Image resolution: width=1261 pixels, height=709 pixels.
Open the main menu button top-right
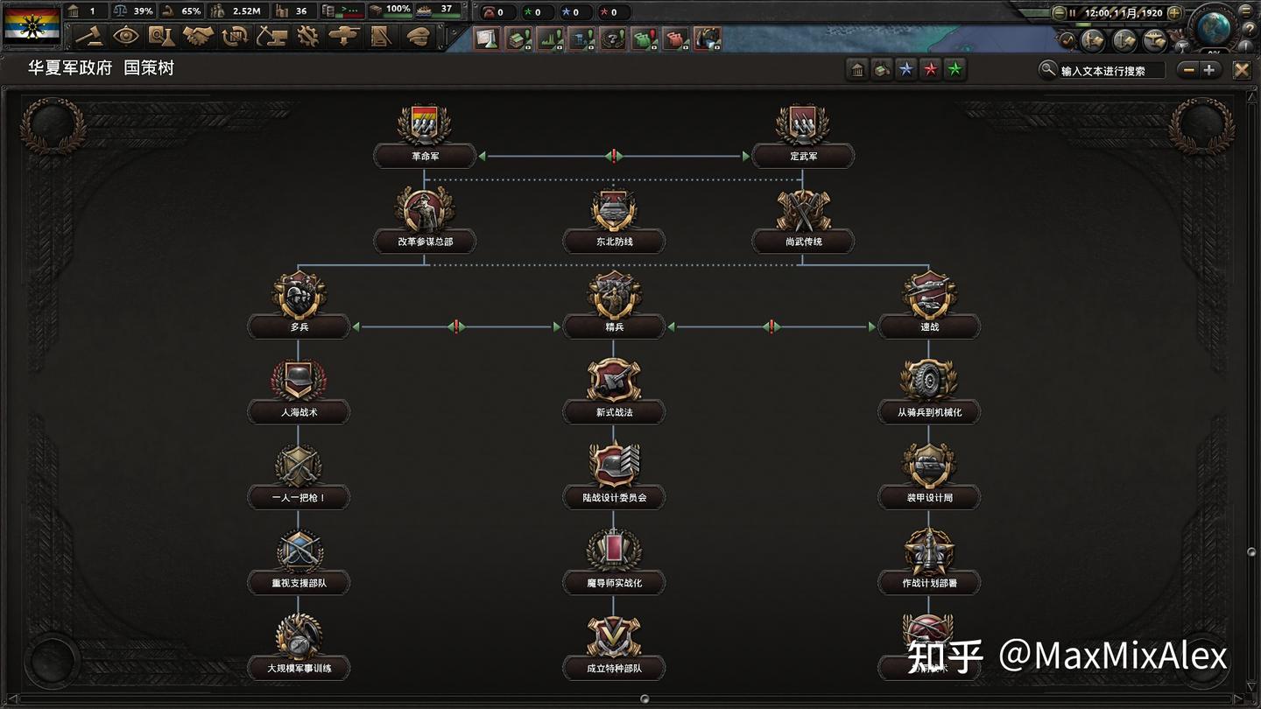[x=1247, y=10]
